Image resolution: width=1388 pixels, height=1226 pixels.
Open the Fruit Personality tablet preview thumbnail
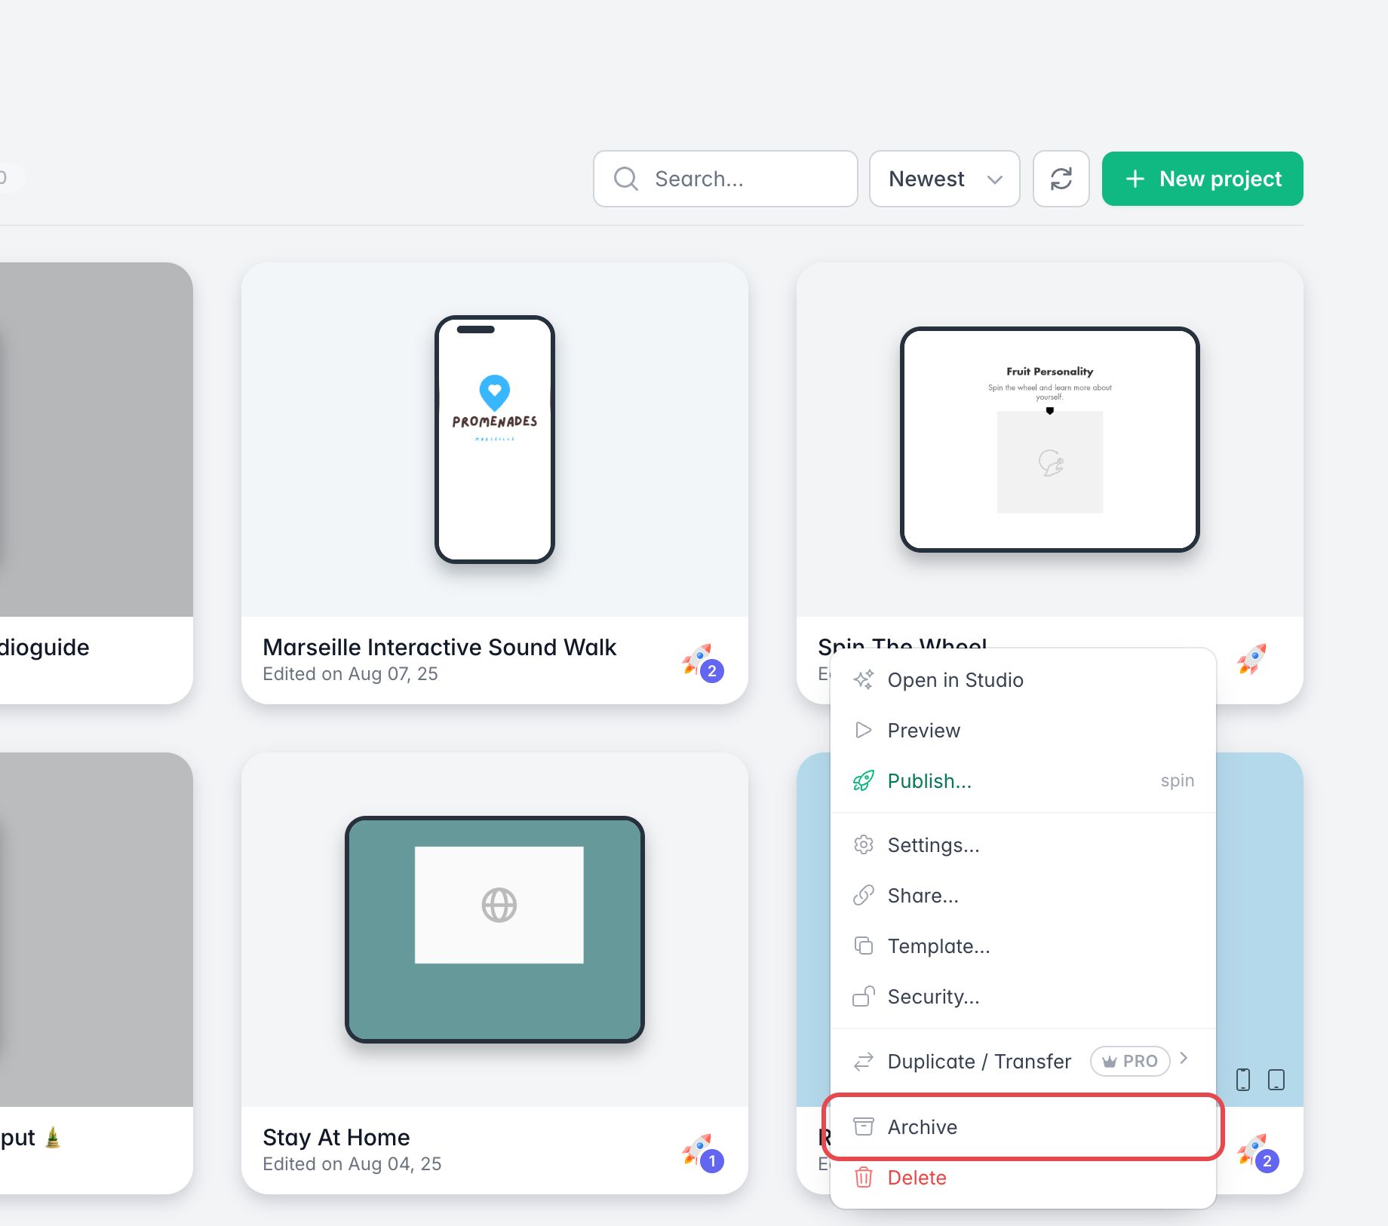click(1049, 440)
